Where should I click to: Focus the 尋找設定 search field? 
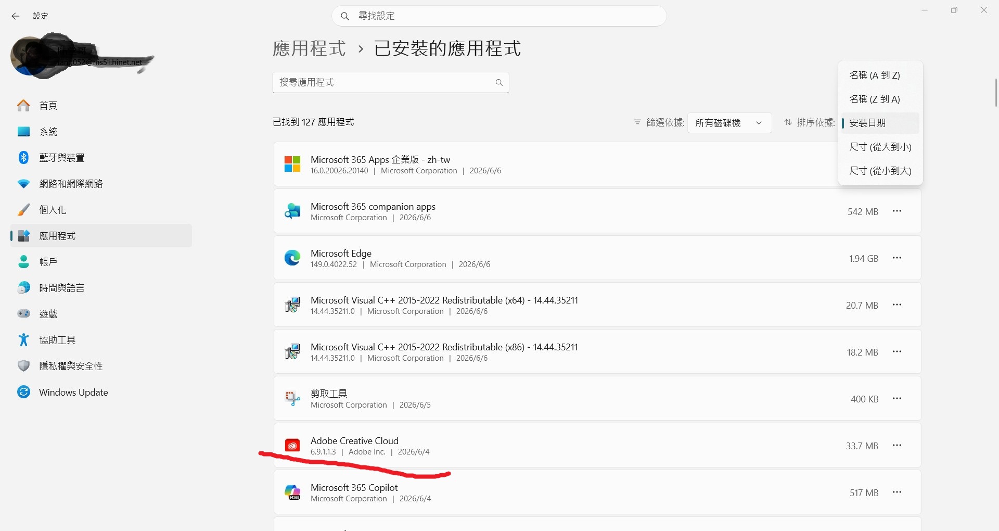click(499, 16)
